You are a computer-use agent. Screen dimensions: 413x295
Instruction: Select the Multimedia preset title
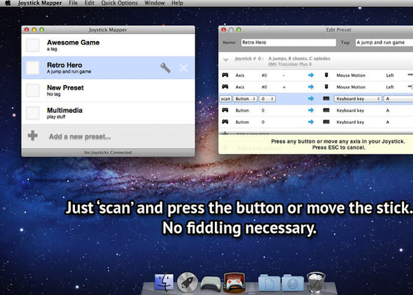[65, 110]
